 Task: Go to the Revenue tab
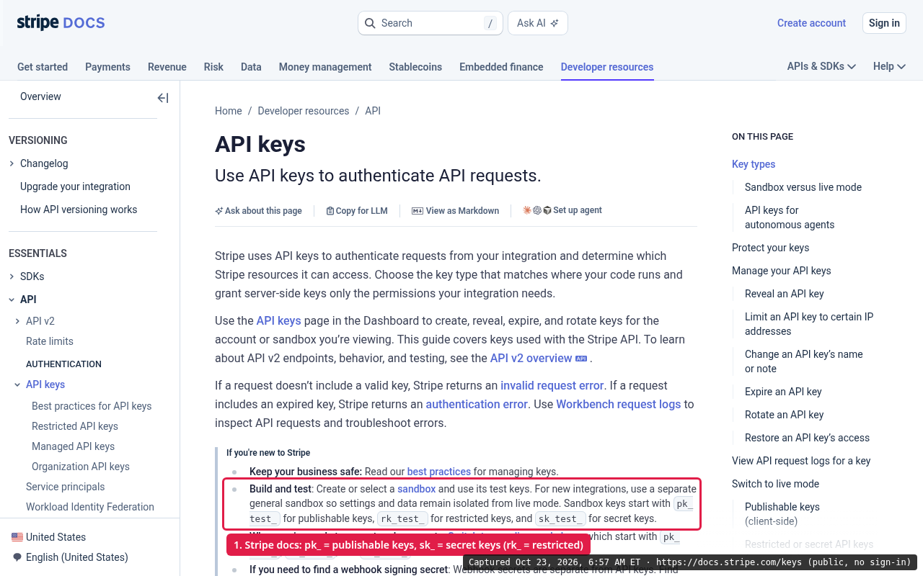[167, 67]
